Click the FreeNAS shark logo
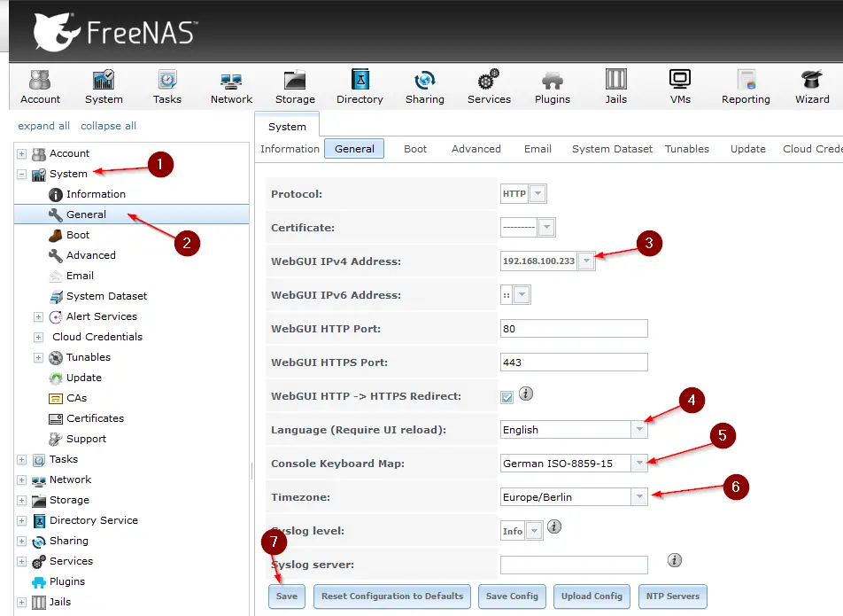The image size is (843, 616). pos(56,32)
